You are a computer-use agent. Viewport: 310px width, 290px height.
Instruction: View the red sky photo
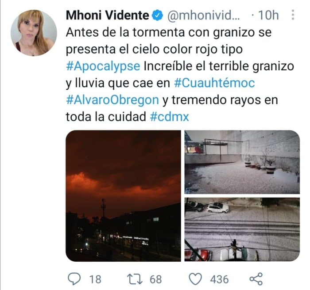123,196
